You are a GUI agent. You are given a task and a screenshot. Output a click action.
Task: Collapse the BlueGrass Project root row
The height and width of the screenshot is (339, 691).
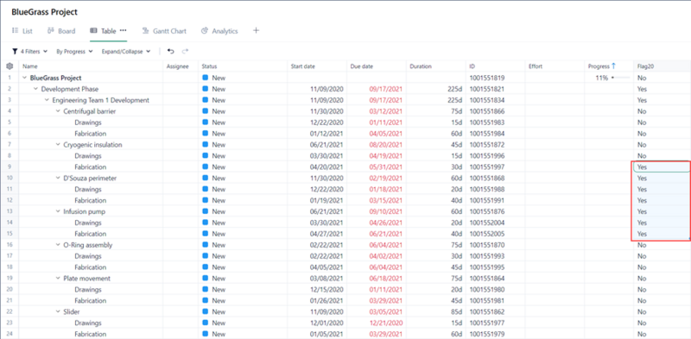click(24, 78)
